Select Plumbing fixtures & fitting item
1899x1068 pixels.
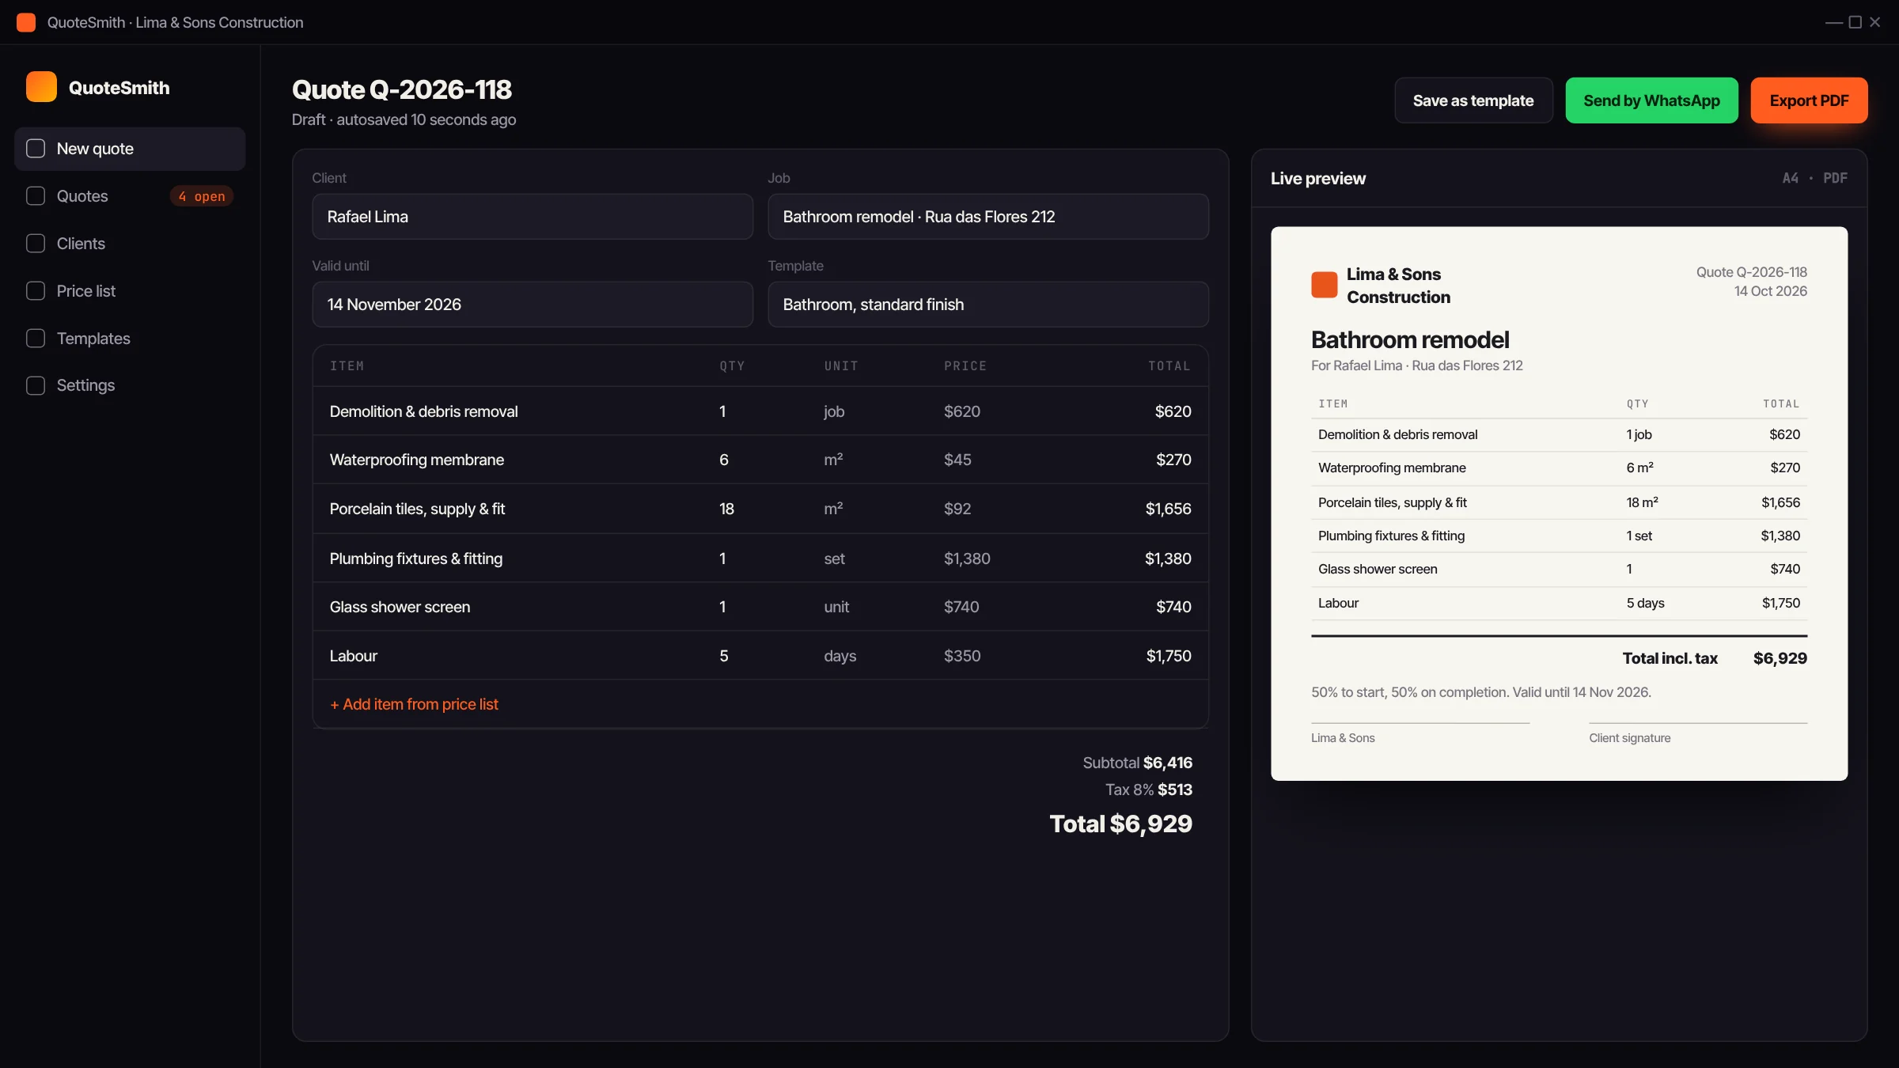pyautogui.click(x=415, y=559)
